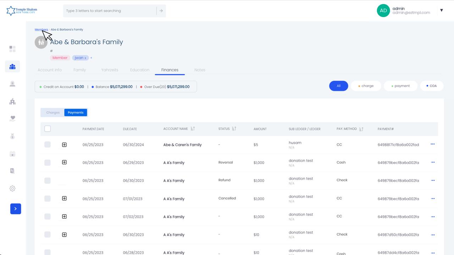Open the Notes tab
Image resolution: width=454 pixels, height=255 pixels.
pyautogui.click(x=200, y=70)
